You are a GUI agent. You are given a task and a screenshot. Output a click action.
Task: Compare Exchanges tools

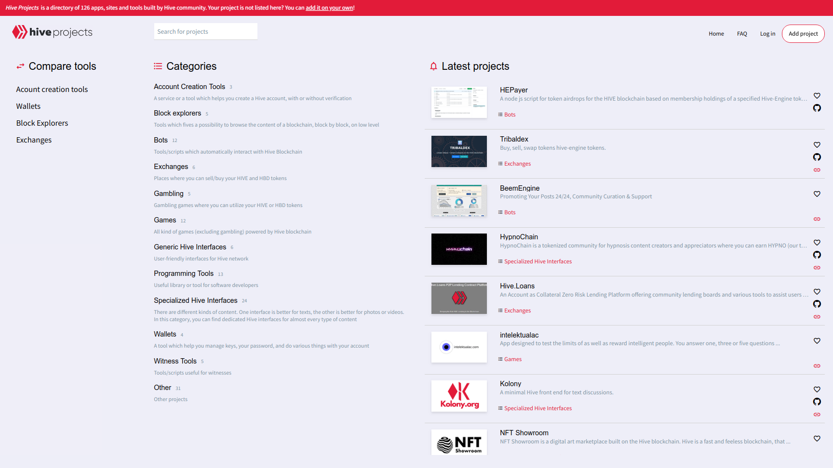coord(34,140)
